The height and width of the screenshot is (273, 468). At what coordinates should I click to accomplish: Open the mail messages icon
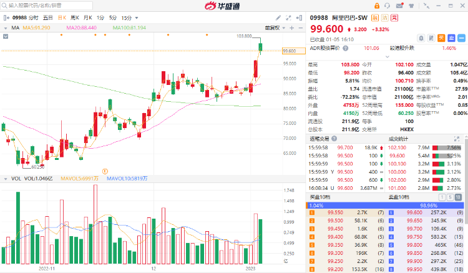(399, 6)
